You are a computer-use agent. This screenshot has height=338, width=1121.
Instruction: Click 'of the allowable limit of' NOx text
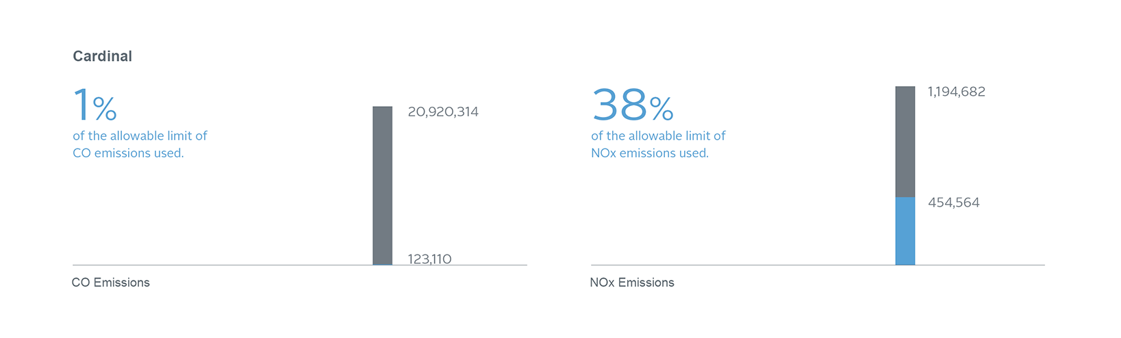coord(658,135)
